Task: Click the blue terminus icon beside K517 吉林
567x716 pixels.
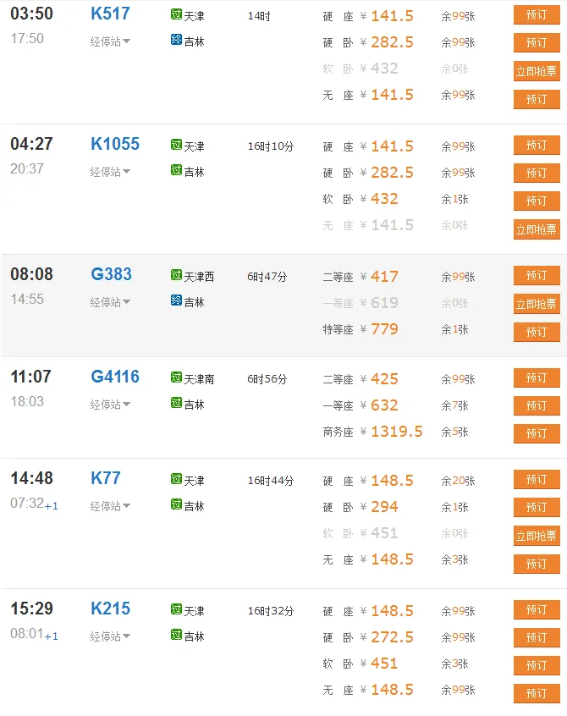Action: click(x=176, y=41)
